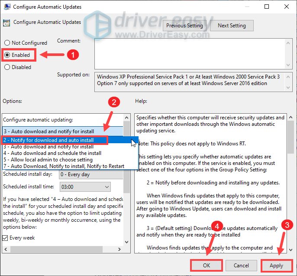Click the Next Setting button

pyautogui.click(x=232, y=26)
